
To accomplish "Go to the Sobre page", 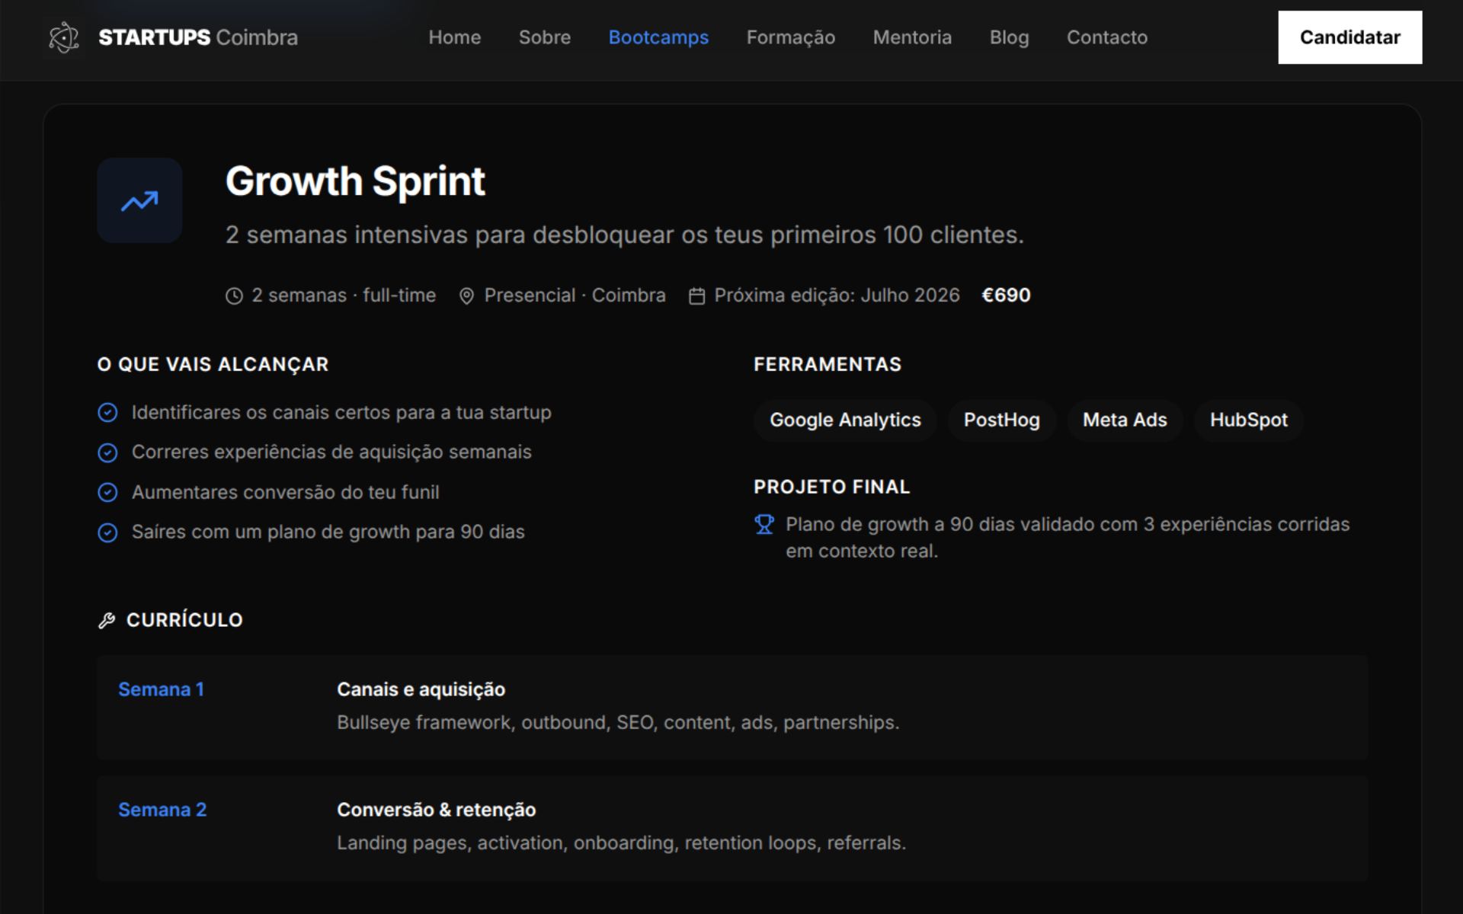I will pyautogui.click(x=545, y=37).
